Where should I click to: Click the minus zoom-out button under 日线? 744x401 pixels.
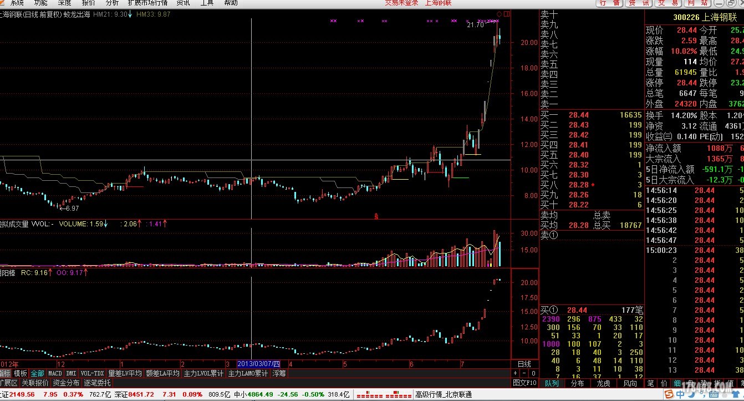click(x=524, y=373)
